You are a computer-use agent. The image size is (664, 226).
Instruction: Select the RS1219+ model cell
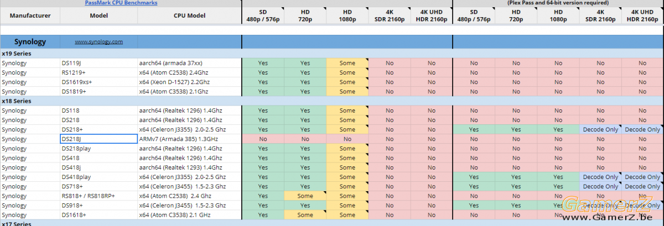98,72
